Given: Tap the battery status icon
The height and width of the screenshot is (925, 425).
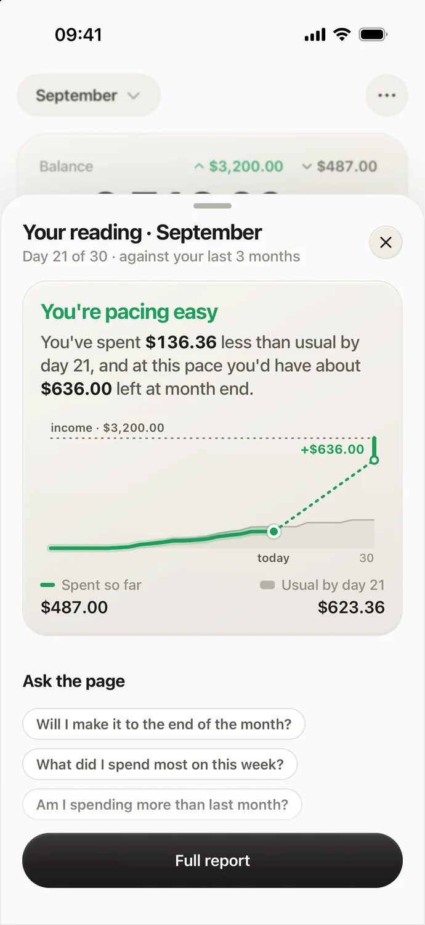Looking at the screenshot, I should [x=373, y=35].
